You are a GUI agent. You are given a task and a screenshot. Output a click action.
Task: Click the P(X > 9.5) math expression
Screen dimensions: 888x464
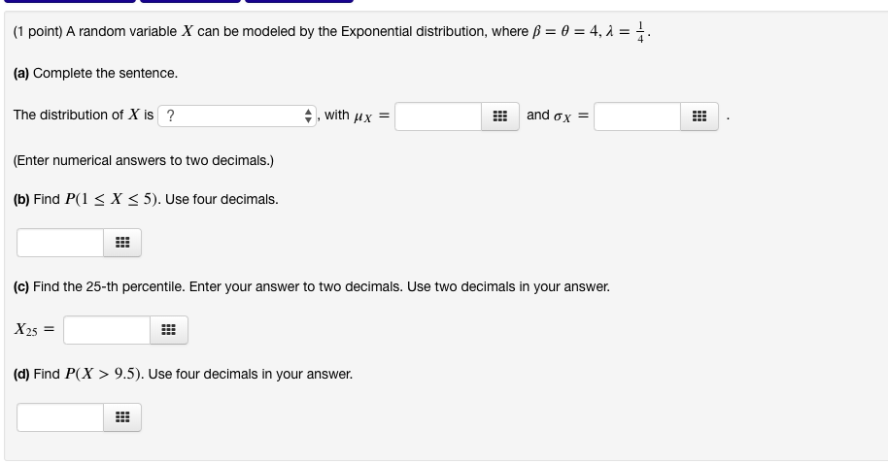pos(104,374)
